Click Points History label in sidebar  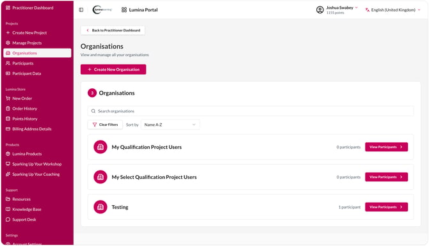coord(24,119)
